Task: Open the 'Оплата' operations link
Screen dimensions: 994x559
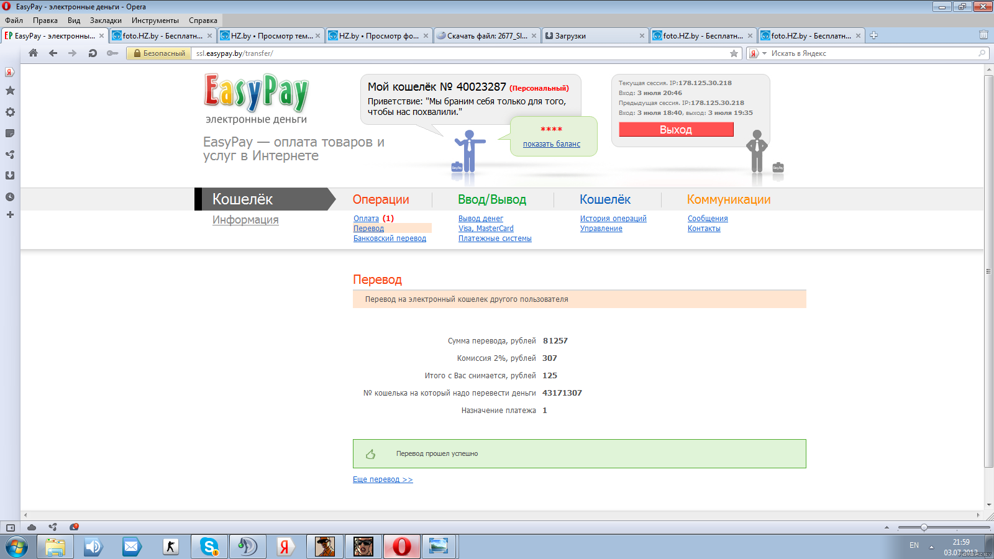Action: tap(366, 219)
